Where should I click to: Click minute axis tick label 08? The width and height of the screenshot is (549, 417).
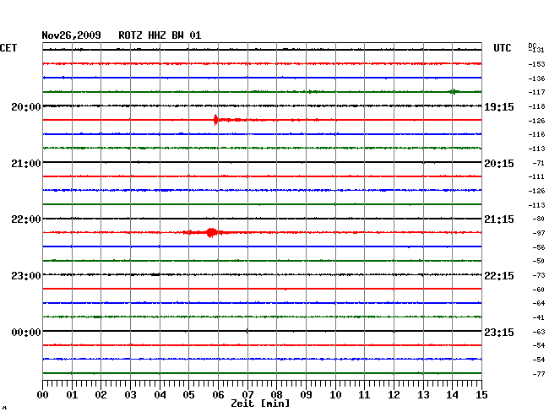[276, 395]
